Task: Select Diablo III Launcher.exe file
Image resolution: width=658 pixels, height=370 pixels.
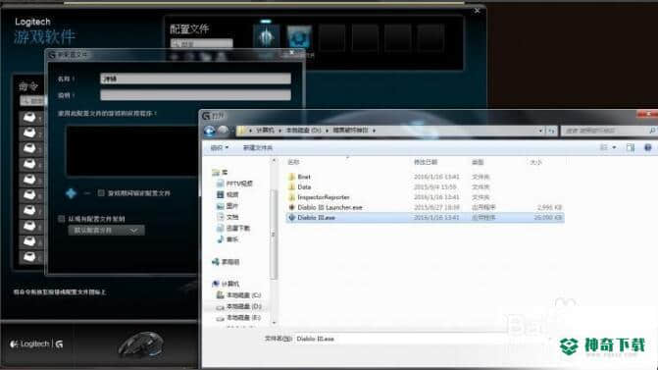Action: [329, 207]
